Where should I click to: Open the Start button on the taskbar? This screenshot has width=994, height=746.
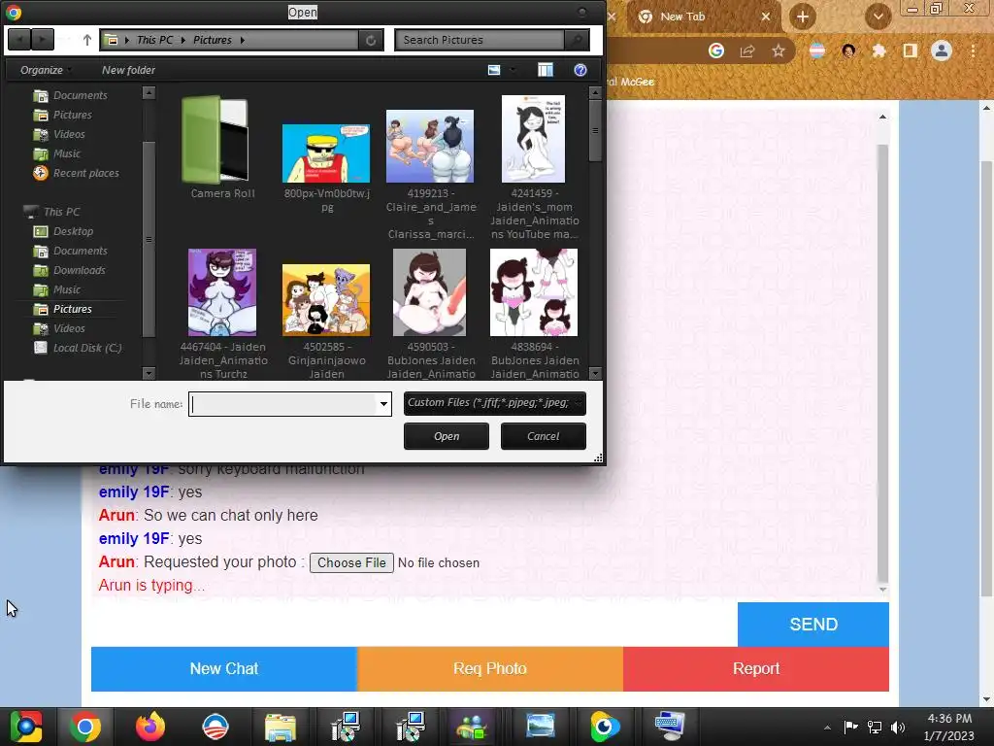click(x=25, y=727)
